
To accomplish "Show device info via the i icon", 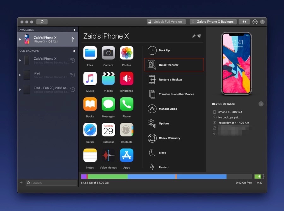I will (x=261, y=104).
